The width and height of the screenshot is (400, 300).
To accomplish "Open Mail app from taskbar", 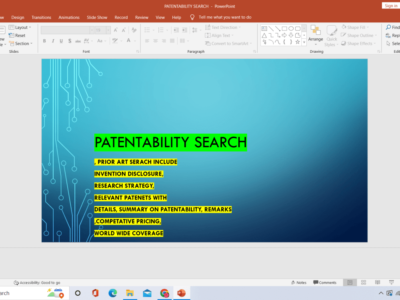I will click(x=147, y=293).
